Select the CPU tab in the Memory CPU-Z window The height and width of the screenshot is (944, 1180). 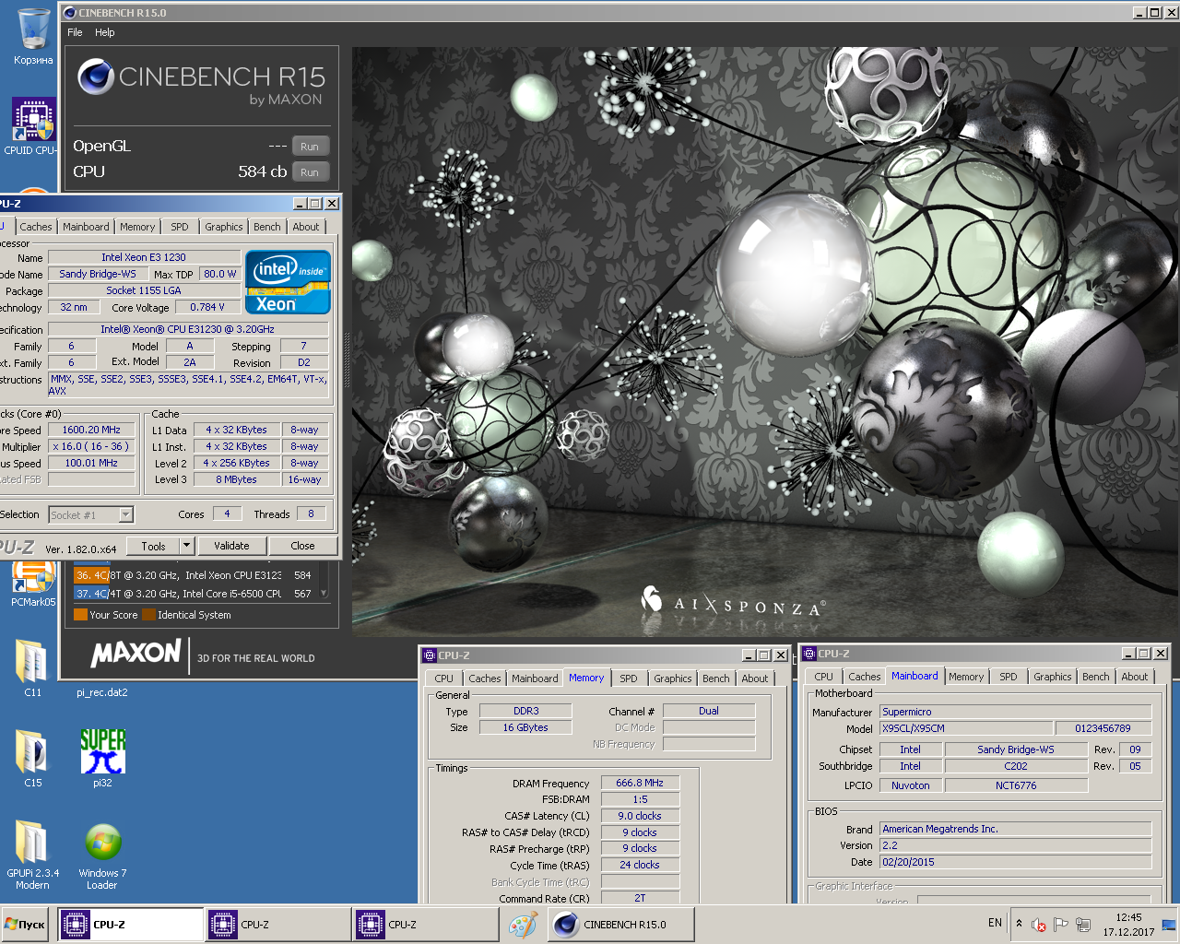click(x=444, y=678)
